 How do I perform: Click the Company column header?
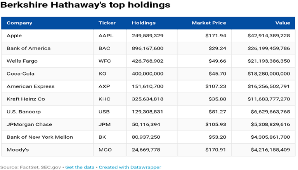[19, 23]
